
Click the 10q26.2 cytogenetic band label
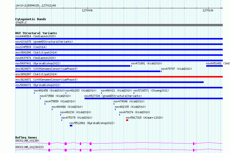coord(21,22)
